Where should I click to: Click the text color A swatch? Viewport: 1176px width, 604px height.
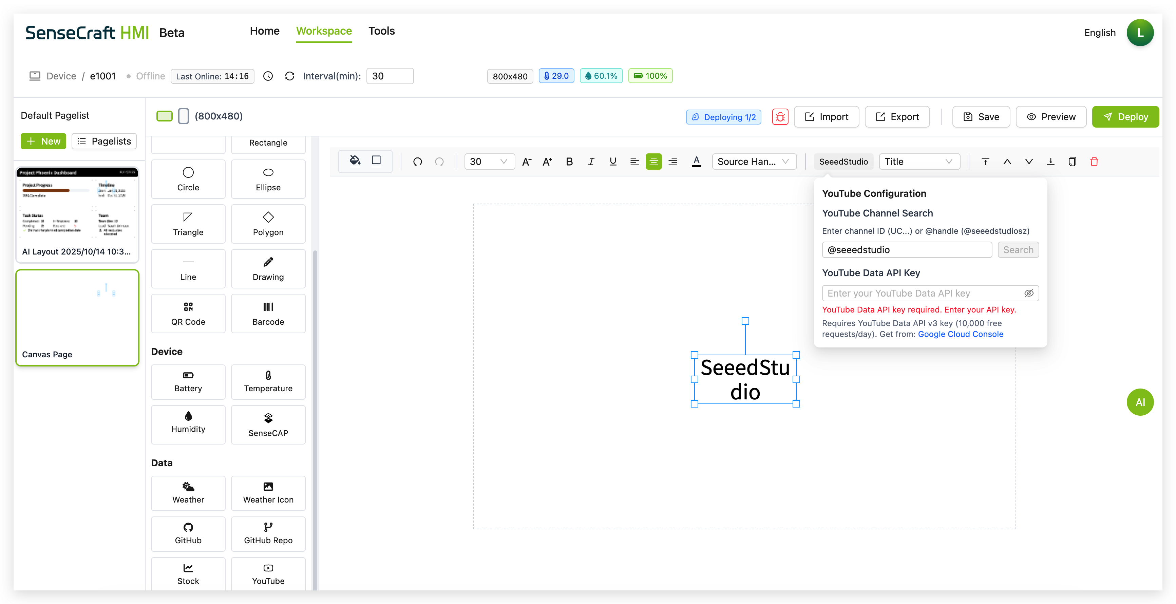pos(696,162)
